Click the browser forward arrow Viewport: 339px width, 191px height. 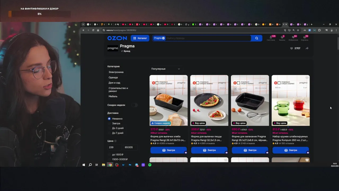click(88, 30)
